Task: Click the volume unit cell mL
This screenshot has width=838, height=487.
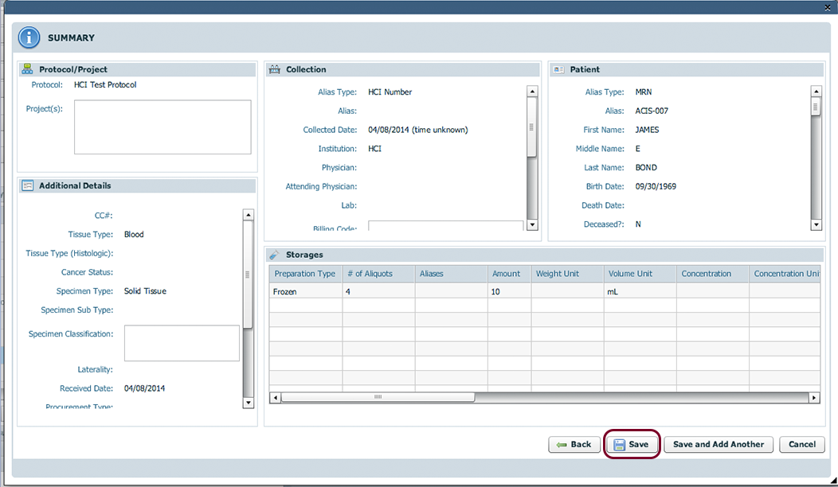Action: [x=640, y=291]
